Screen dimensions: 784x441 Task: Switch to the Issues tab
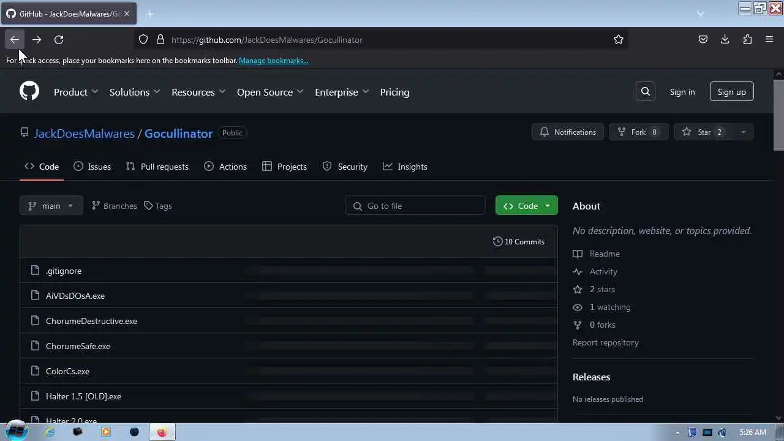point(92,167)
